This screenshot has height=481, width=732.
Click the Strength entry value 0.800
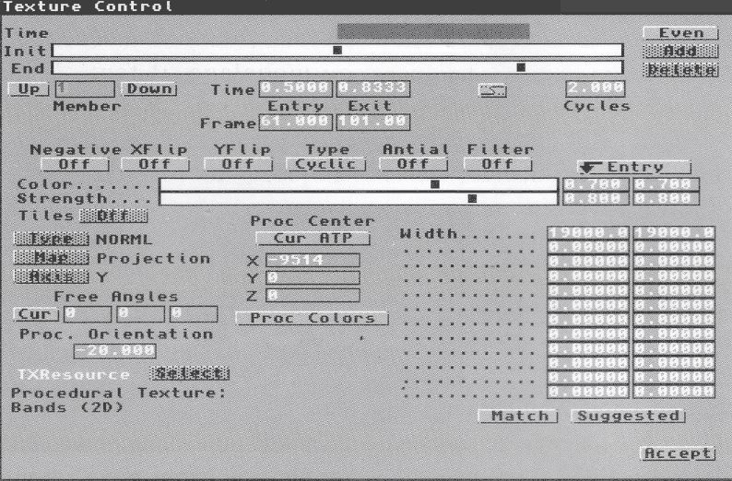pos(596,198)
